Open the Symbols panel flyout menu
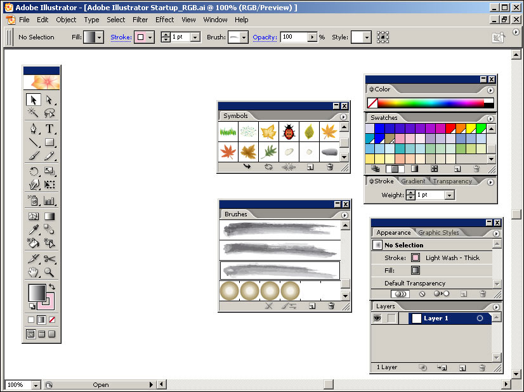This screenshot has width=524, height=392. tap(343, 117)
